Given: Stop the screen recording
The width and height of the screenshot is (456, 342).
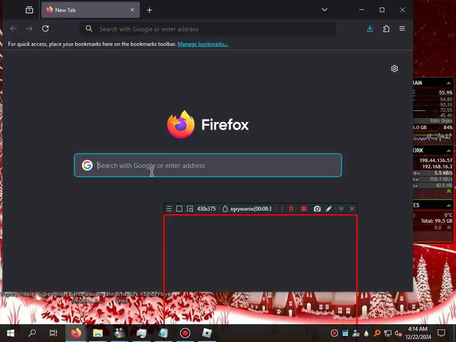Looking at the screenshot, I should (304, 209).
